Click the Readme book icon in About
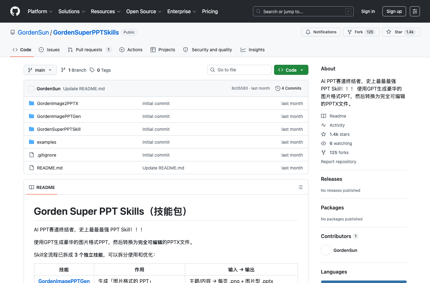The image size is (430, 283). [324, 116]
